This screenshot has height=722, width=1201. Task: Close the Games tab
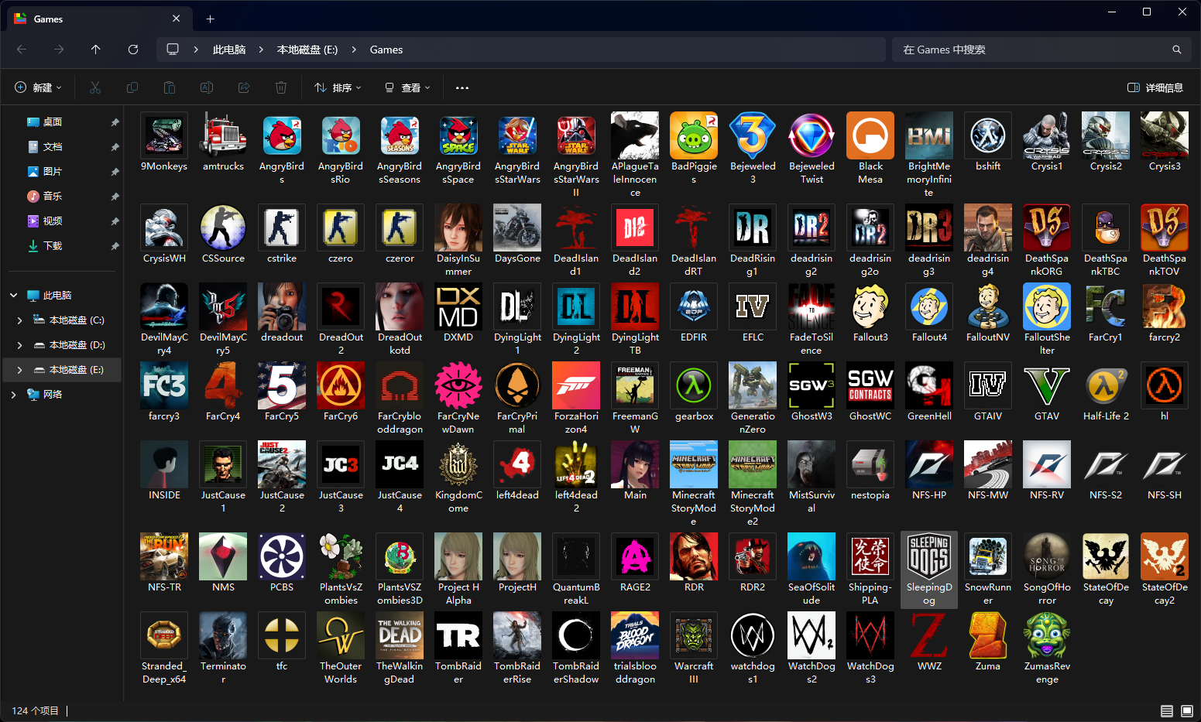click(176, 19)
